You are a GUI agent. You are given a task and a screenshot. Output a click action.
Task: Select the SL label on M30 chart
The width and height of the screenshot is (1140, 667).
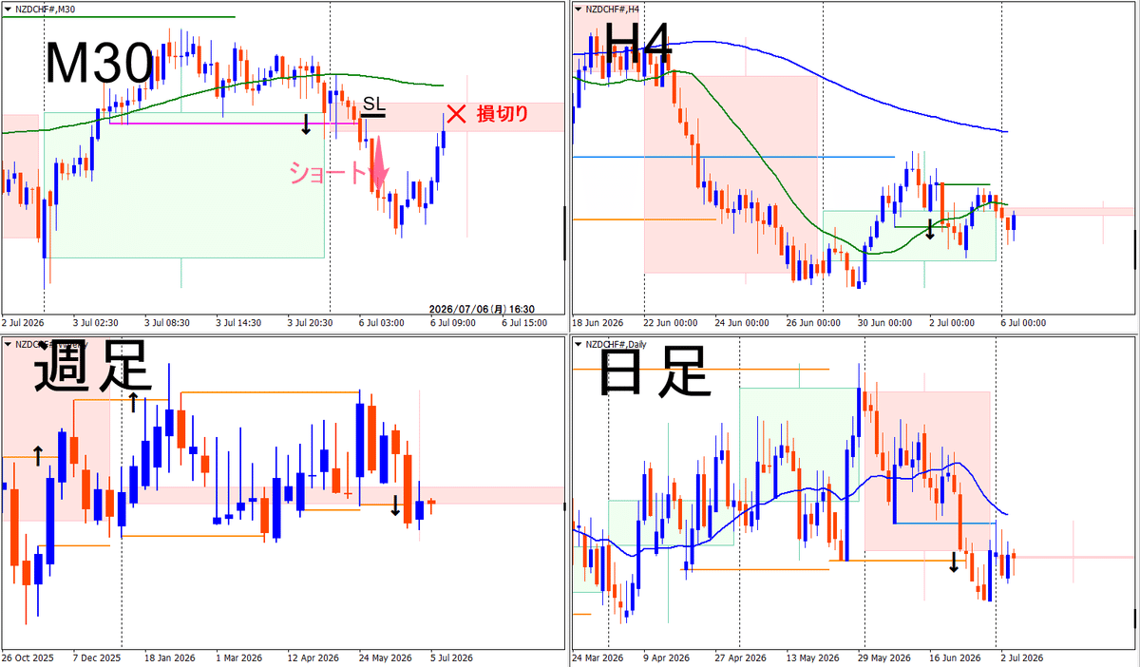click(x=372, y=103)
